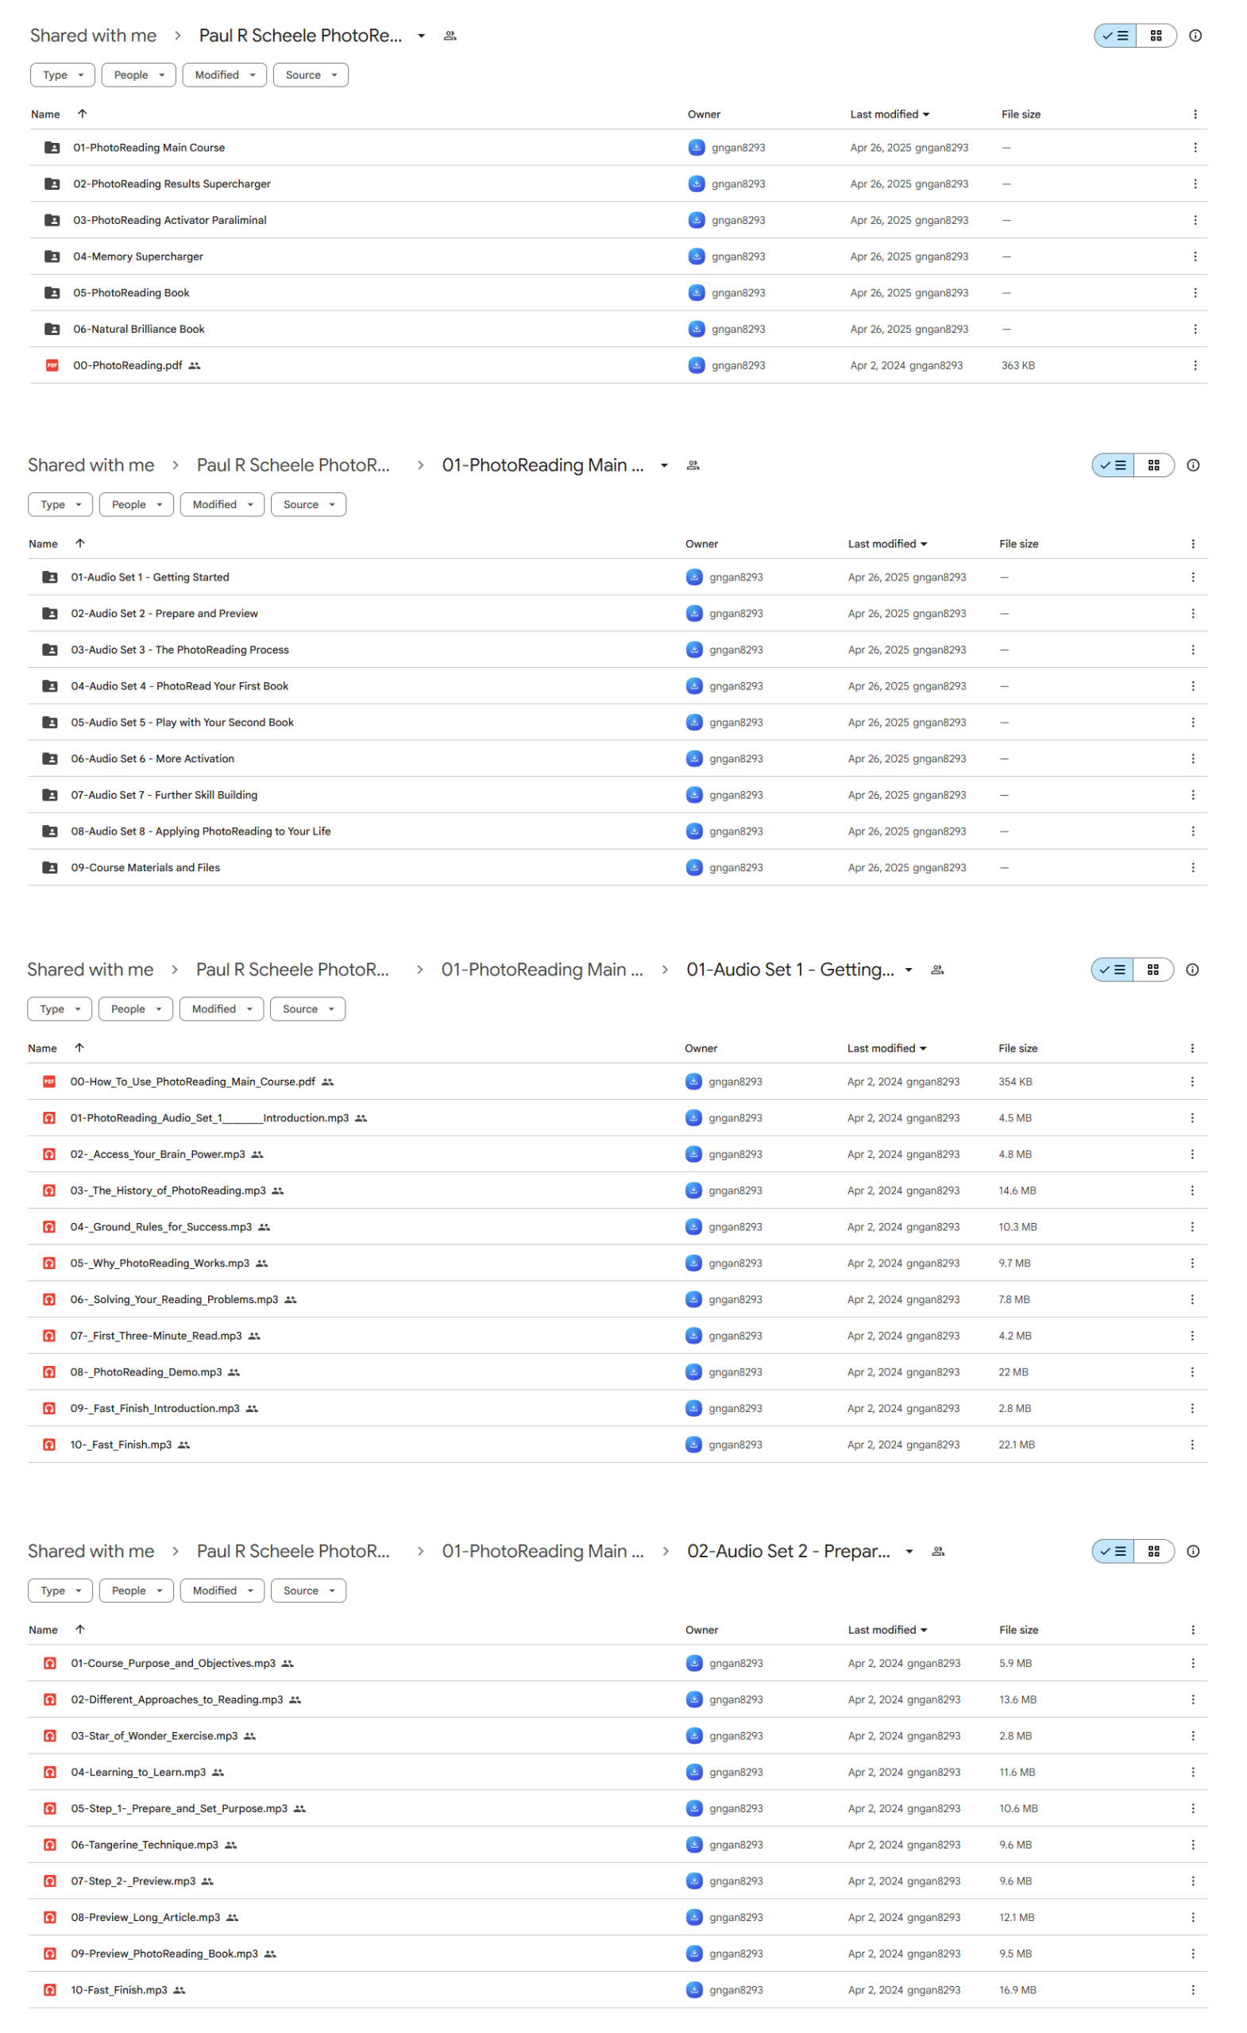Select list layout in 01-PhotoReading Main folder view
The image size is (1247, 2033).
coord(1114,465)
